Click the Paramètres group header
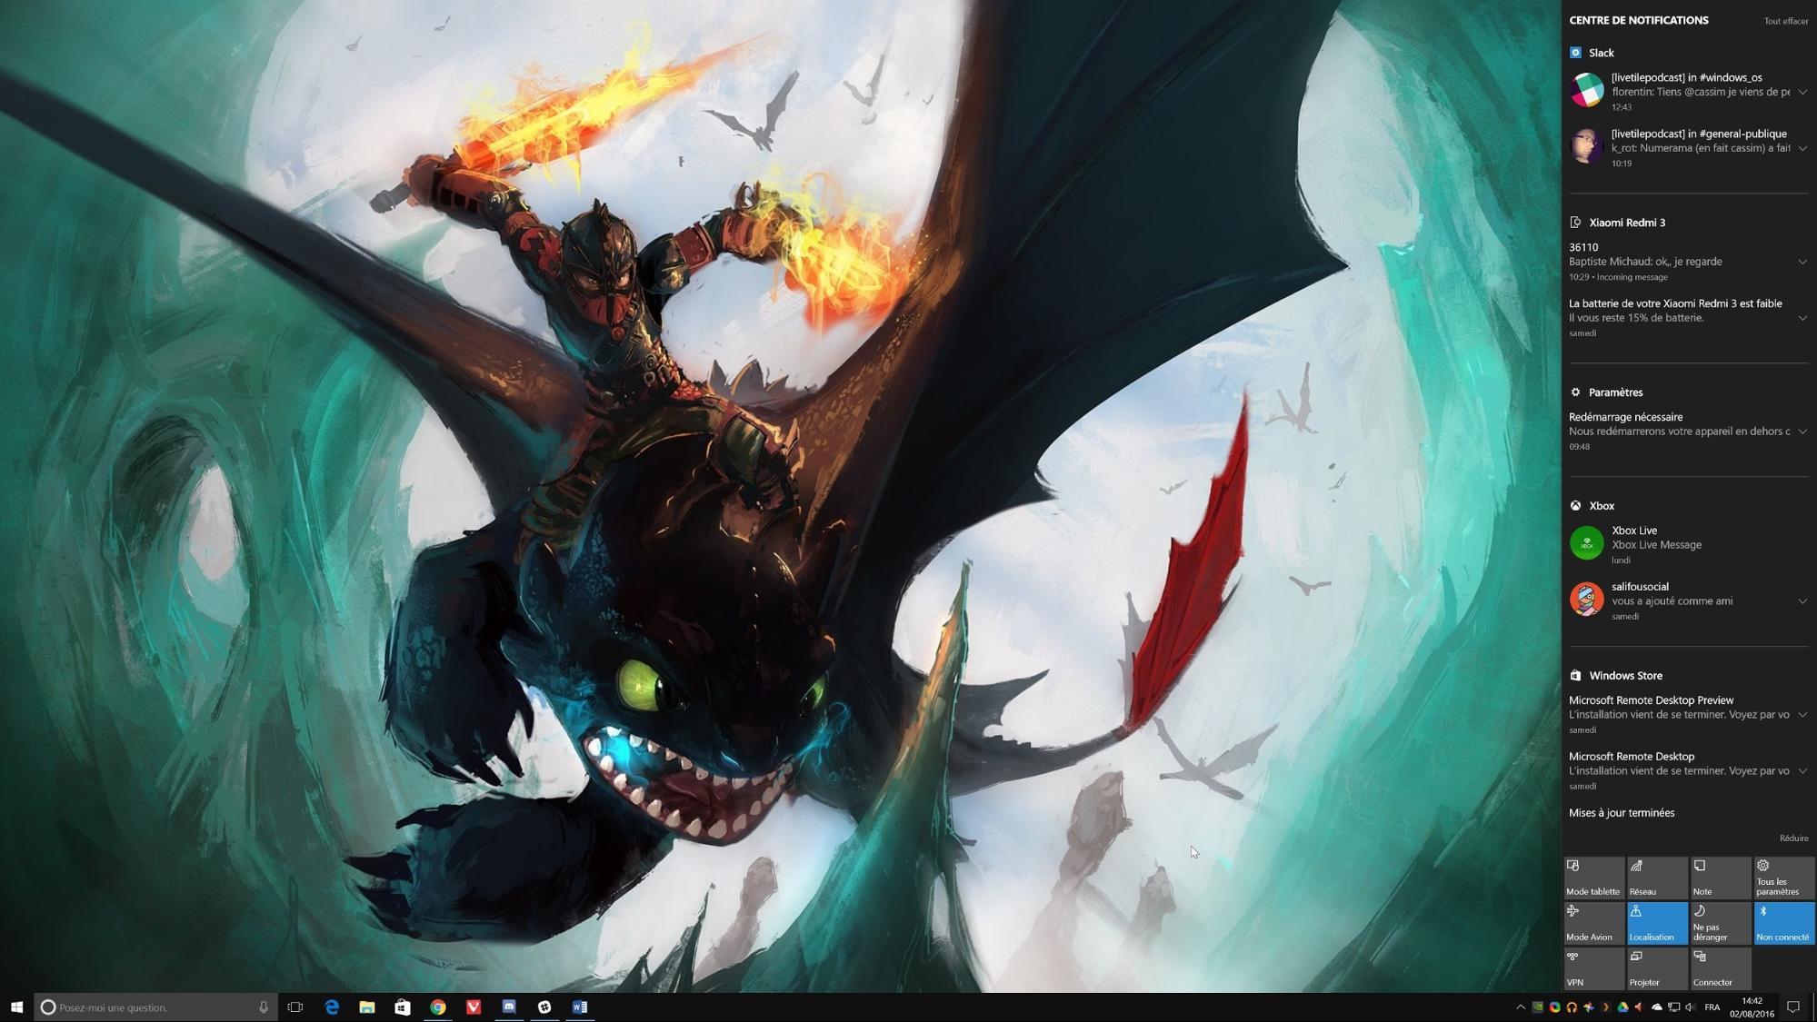Screen dimensions: 1817x1022 pos(1607,392)
